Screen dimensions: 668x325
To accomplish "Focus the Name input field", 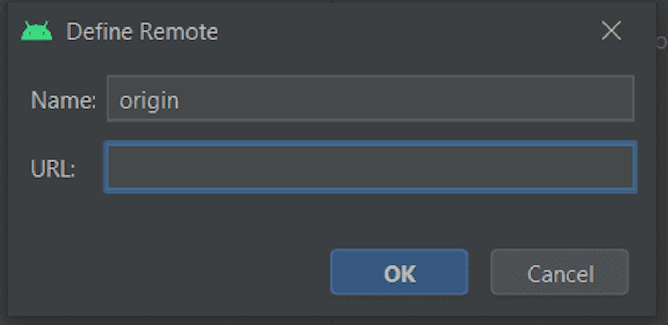I will point(371,99).
